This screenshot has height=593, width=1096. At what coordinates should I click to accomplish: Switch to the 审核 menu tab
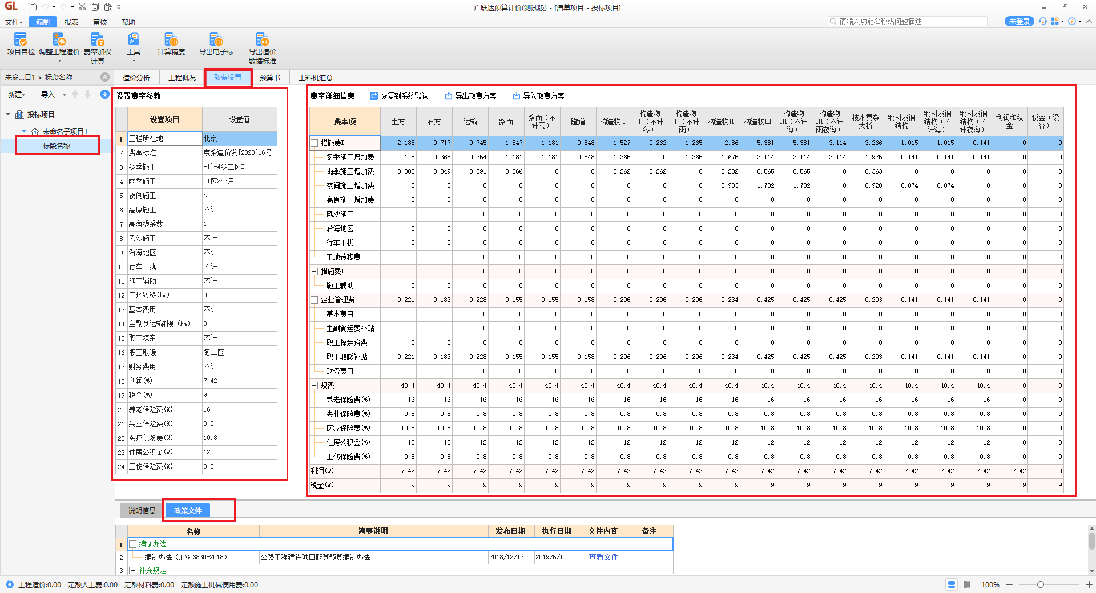point(100,22)
